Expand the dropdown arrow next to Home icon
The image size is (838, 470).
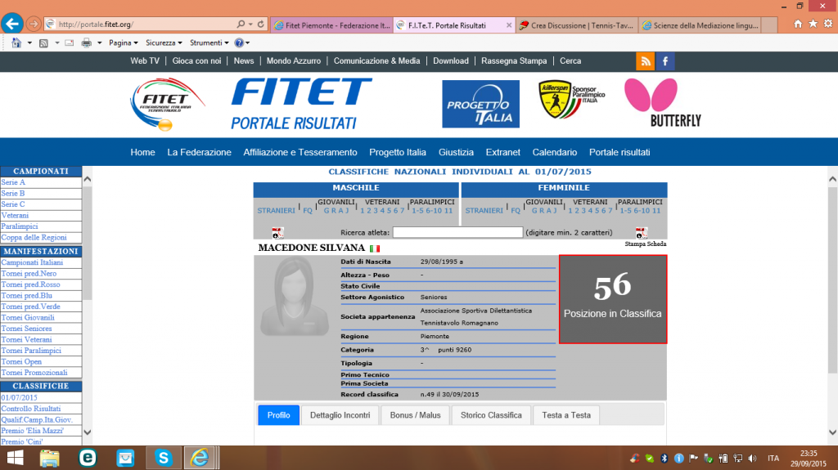pos(29,43)
